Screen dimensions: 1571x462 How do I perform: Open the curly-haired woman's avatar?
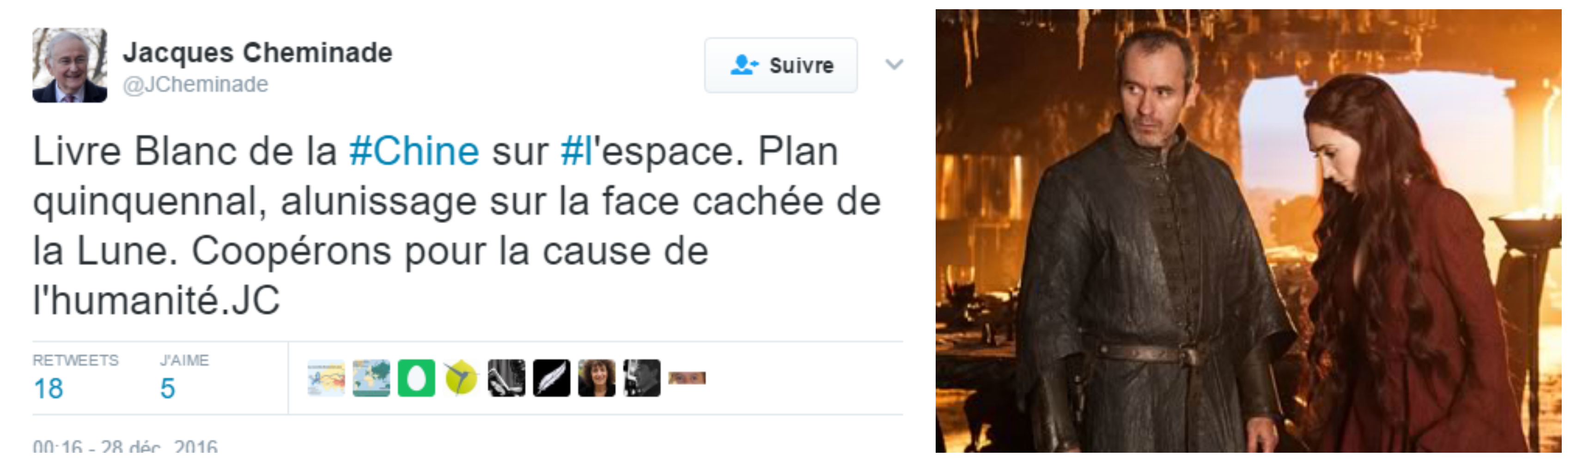tap(597, 378)
